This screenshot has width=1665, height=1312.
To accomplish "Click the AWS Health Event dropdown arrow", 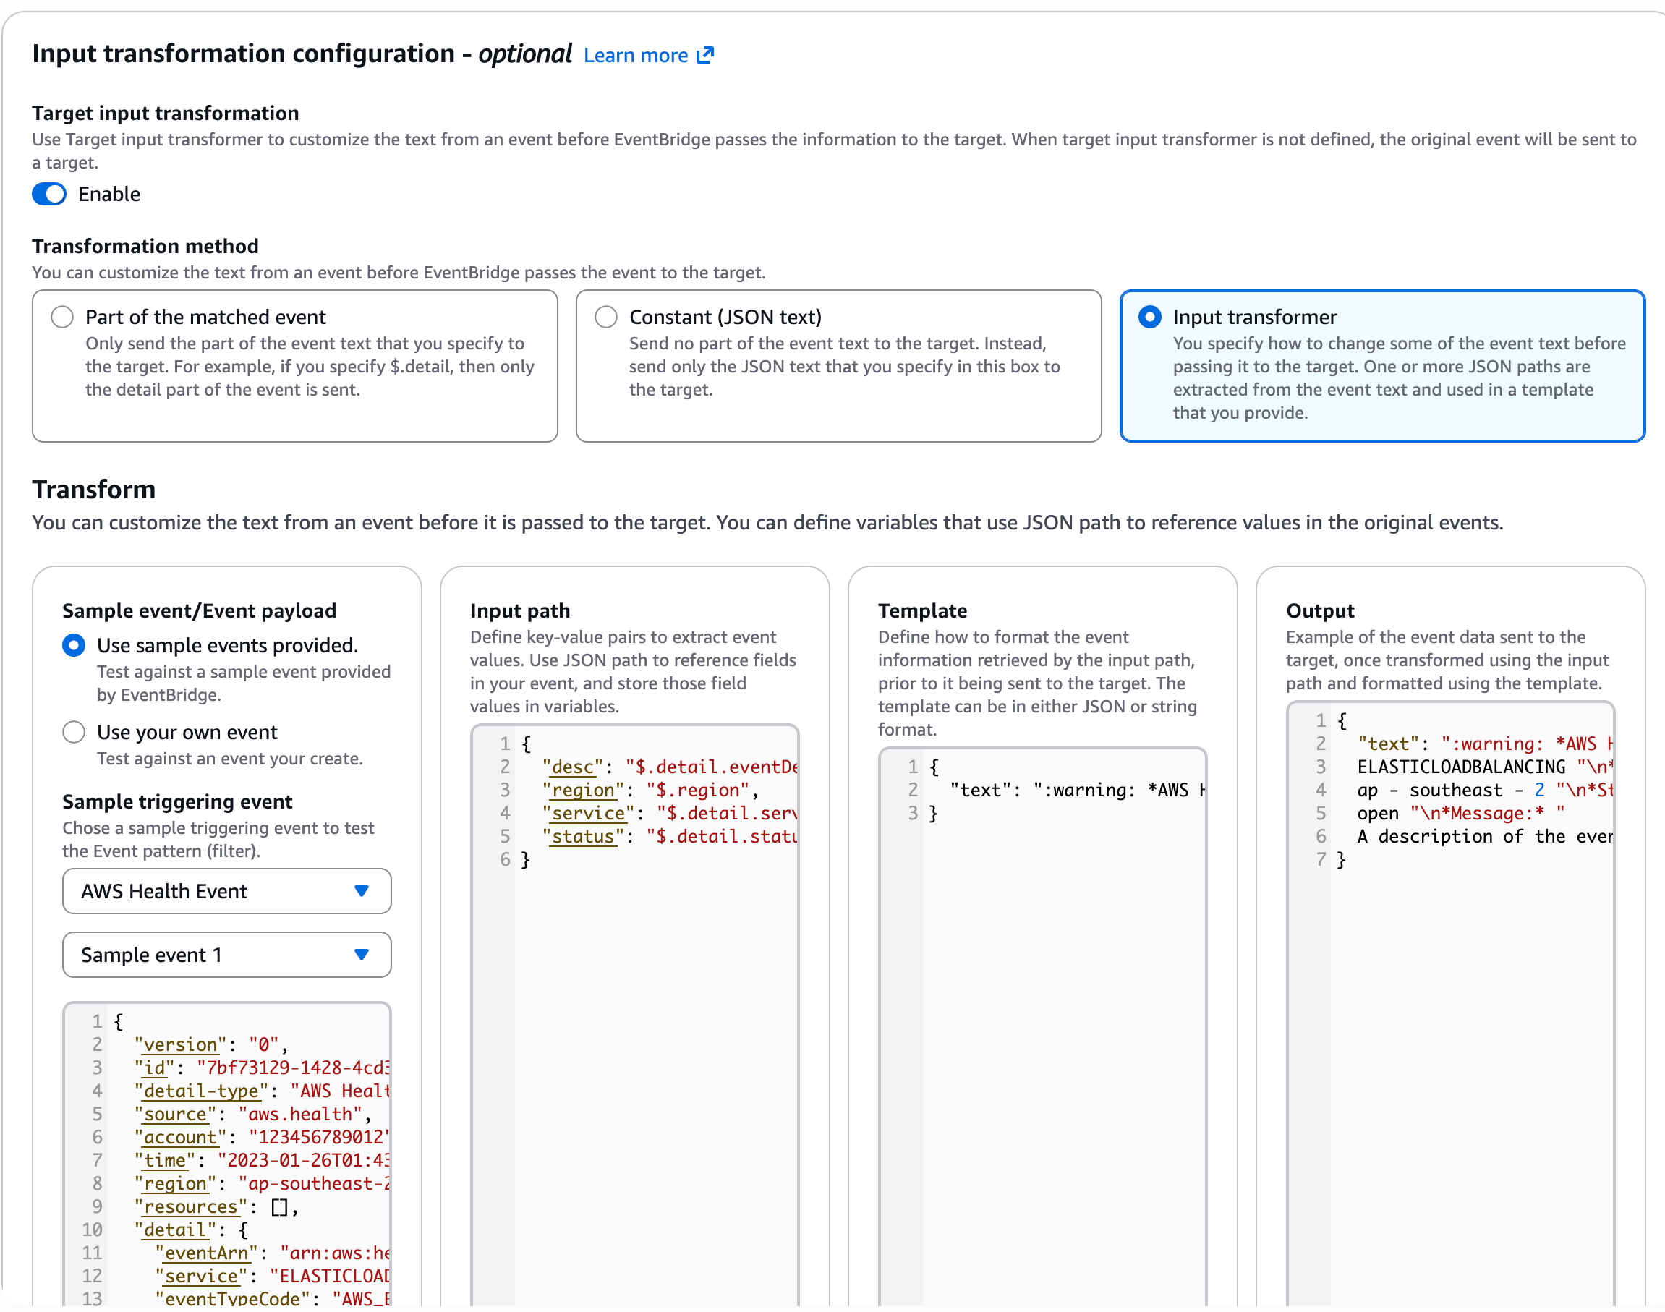I will click(x=362, y=891).
